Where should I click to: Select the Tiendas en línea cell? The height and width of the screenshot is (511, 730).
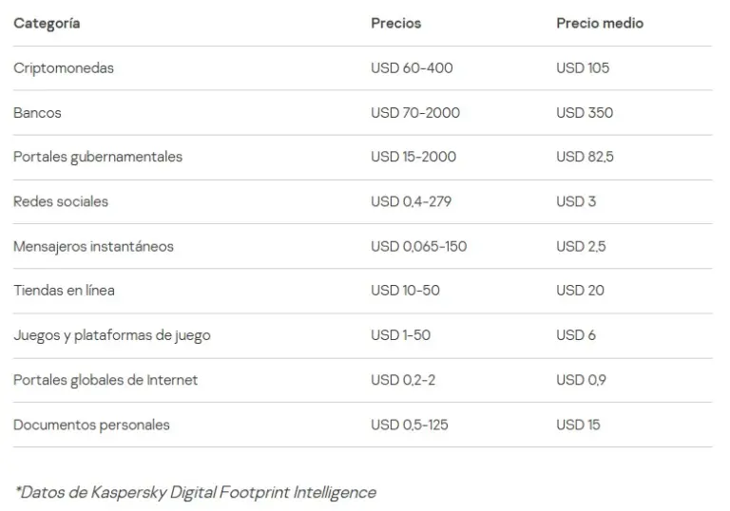pos(64,291)
